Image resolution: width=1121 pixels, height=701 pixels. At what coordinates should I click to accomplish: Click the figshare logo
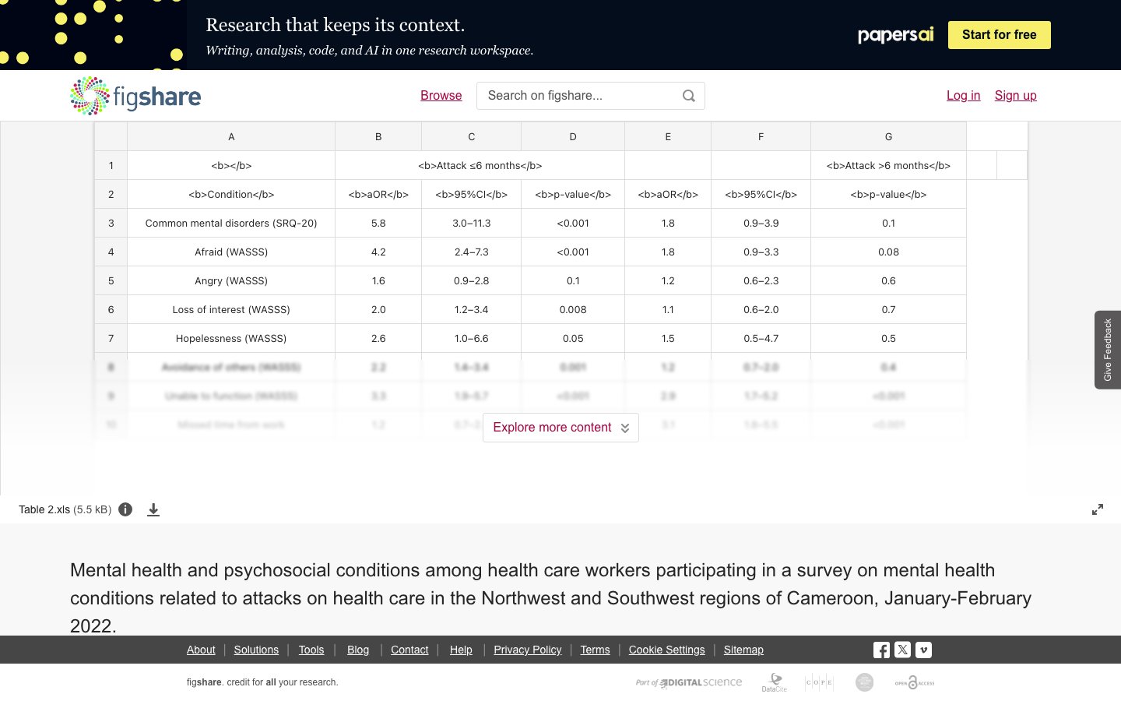(x=135, y=96)
